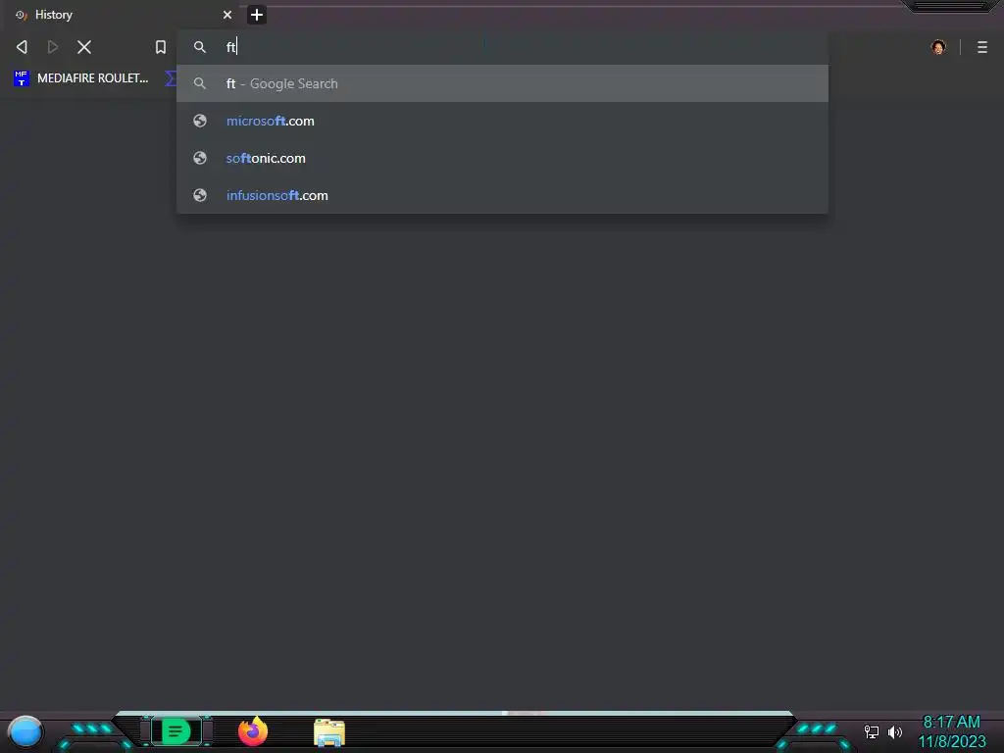This screenshot has width=1004, height=753.
Task: Click the forward navigation arrow
Action: [53, 47]
